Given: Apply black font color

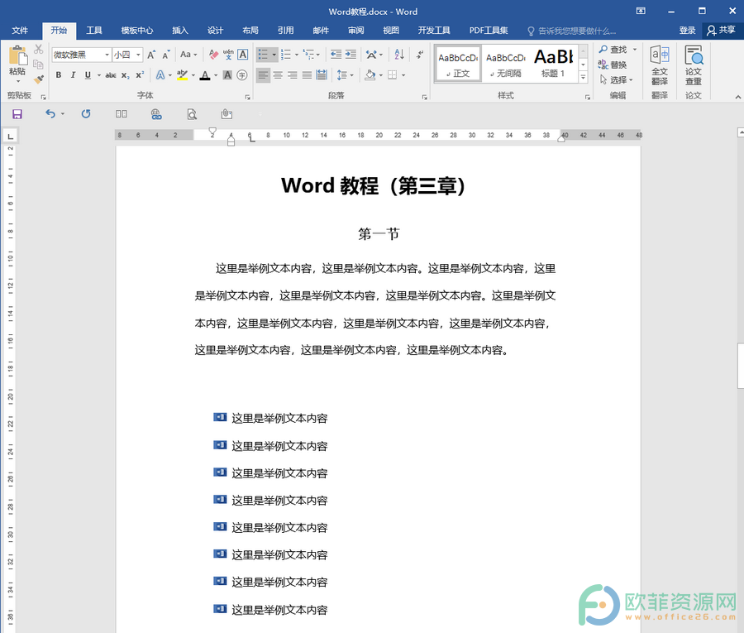Looking at the screenshot, I should pos(205,75).
